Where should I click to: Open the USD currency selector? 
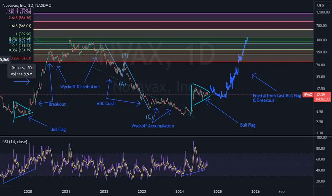click(x=322, y=5)
